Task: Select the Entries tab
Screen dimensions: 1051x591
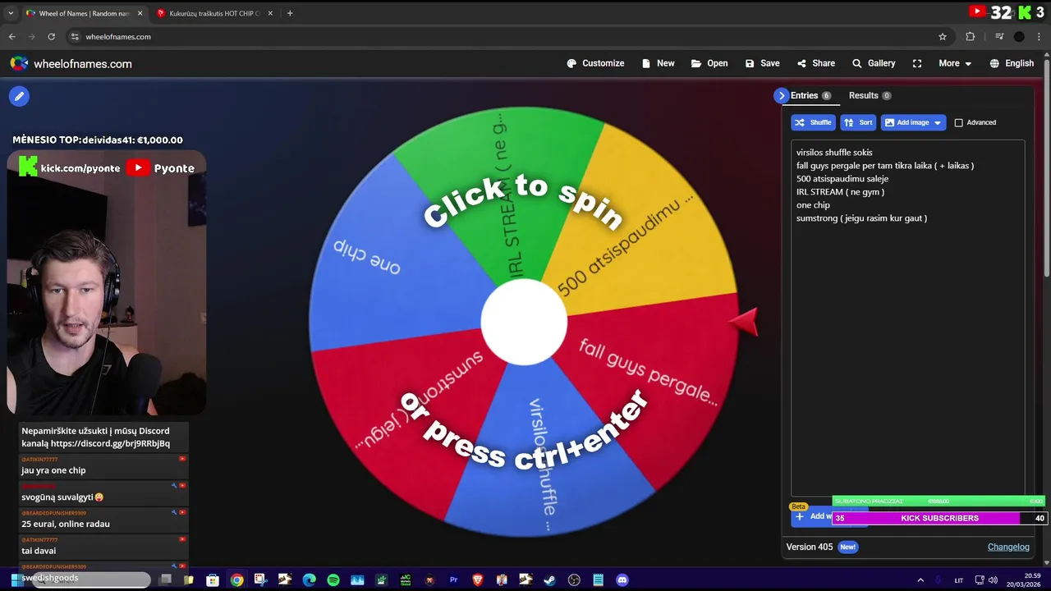Action: coord(810,95)
